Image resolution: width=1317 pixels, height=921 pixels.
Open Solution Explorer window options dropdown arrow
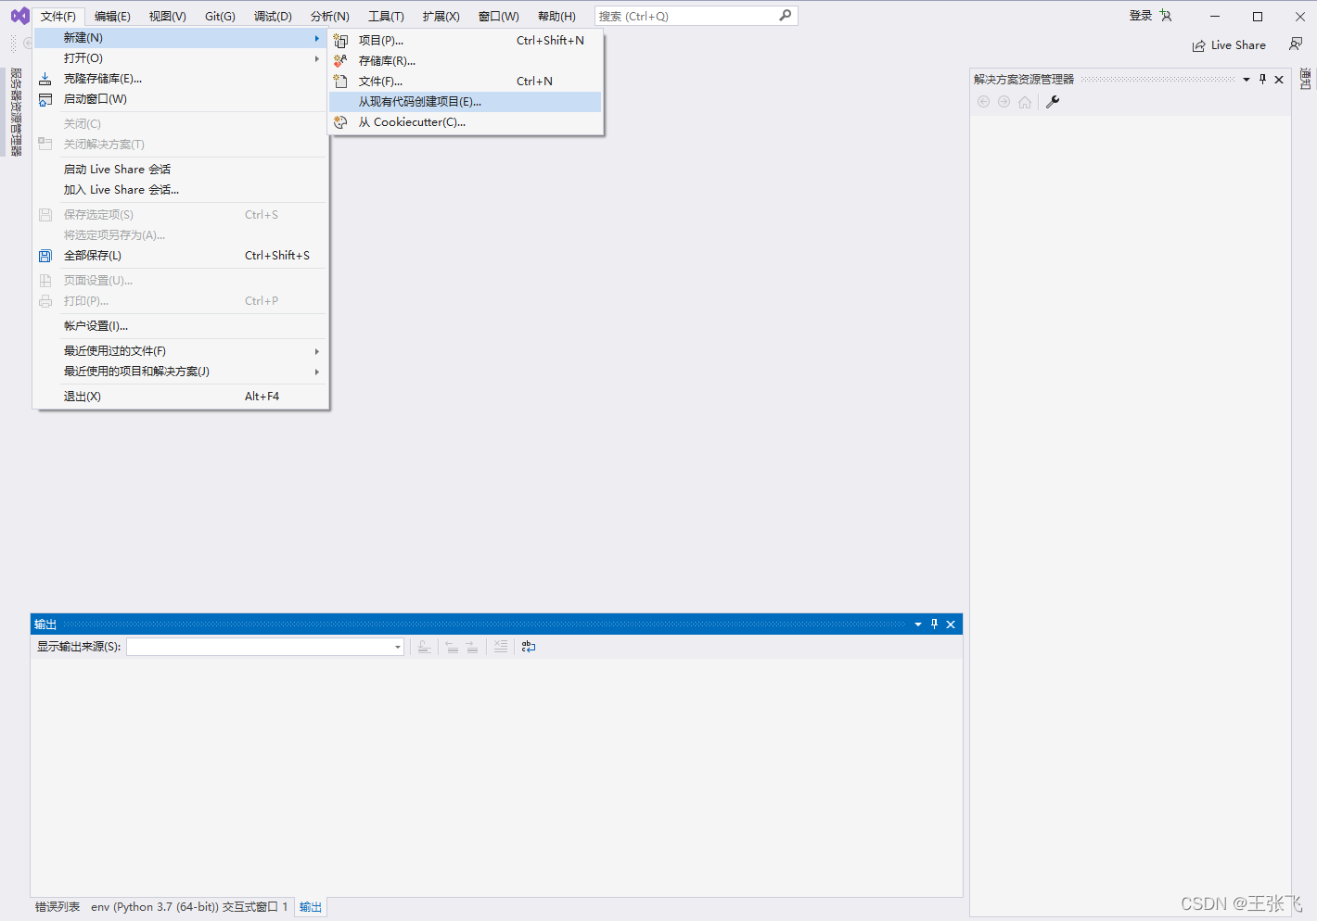pyautogui.click(x=1247, y=80)
